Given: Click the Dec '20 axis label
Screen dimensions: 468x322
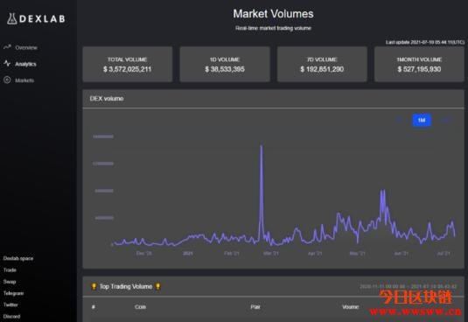Looking at the screenshot, I should click(x=143, y=254).
